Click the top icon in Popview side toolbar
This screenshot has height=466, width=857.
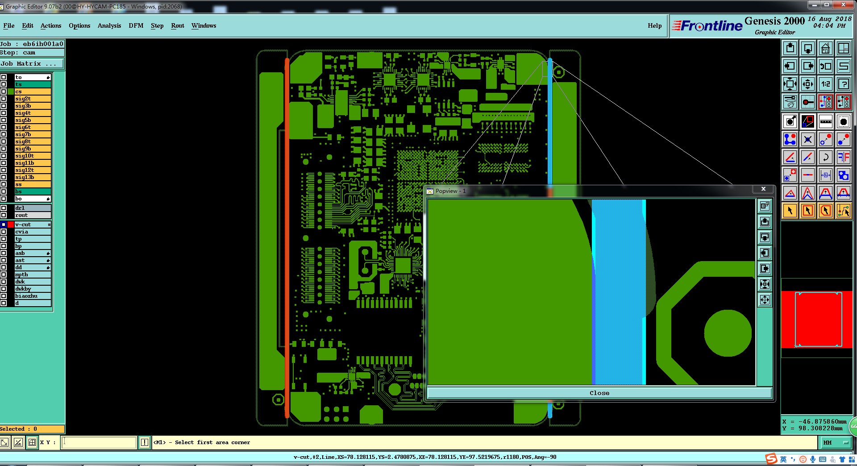[765, 206]
